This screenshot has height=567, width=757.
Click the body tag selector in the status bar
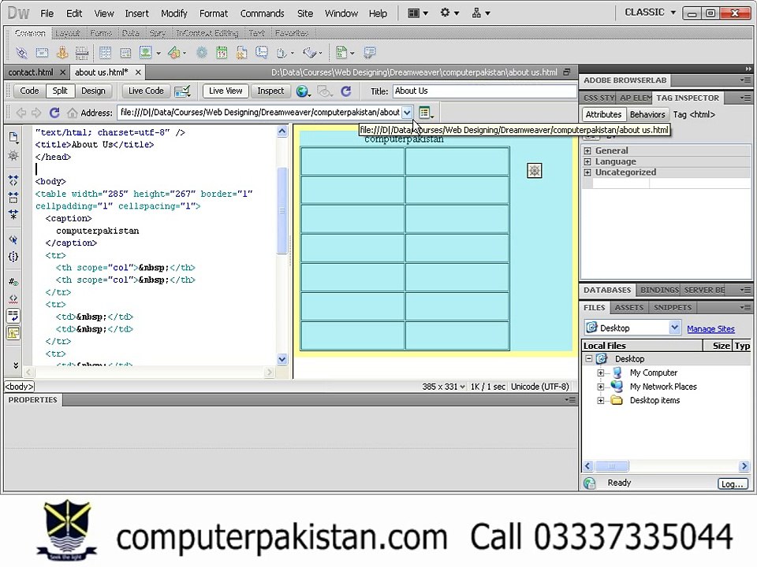(x=19, y=387)
